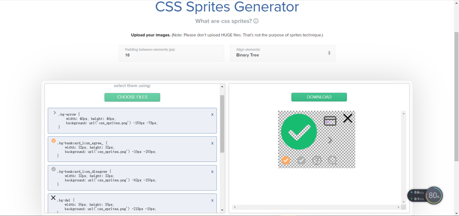Click the 'CSS Sprites Generator' heading
Screen dimensions: 459x216
coord(227,7)
